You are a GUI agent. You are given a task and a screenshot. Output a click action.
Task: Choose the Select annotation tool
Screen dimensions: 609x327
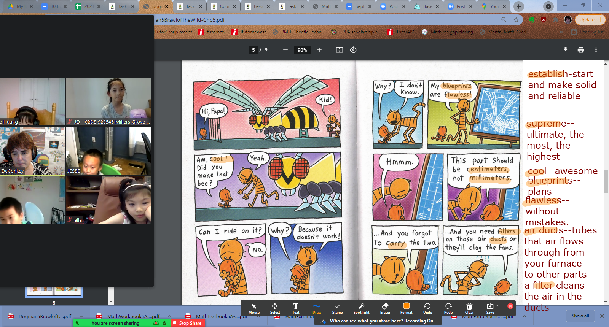coord(275,309)
